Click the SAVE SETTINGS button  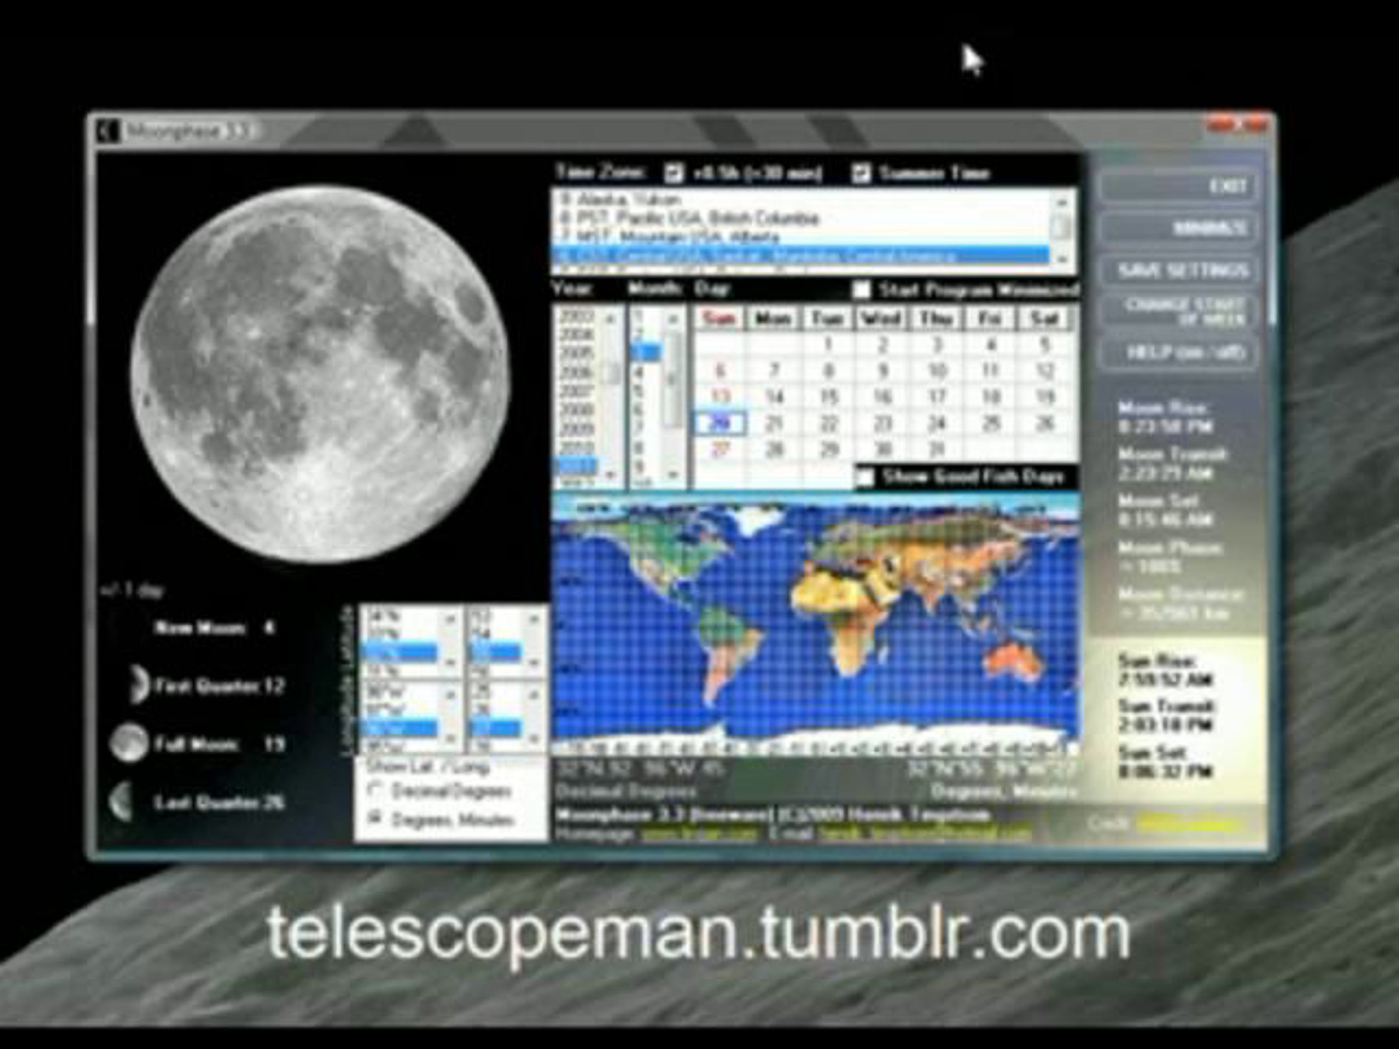click(x=1179, y=270)
